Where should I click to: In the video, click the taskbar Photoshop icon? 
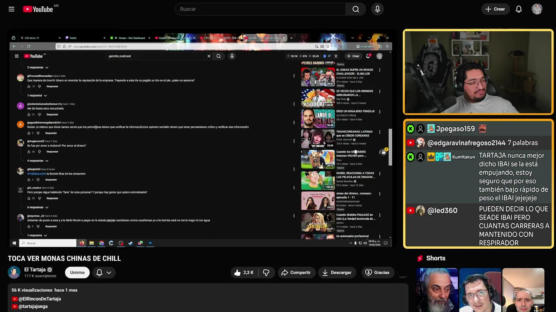coord(150,243)
